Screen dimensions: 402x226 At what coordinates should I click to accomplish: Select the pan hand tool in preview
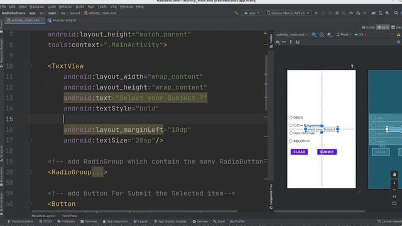[394, 175]
